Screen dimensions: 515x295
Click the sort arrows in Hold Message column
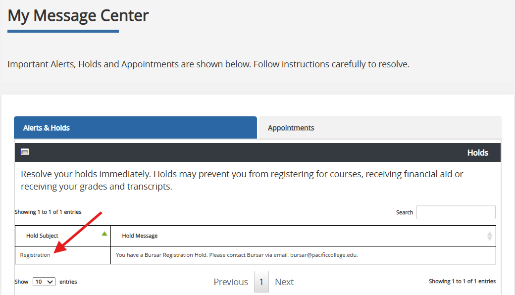490,236
